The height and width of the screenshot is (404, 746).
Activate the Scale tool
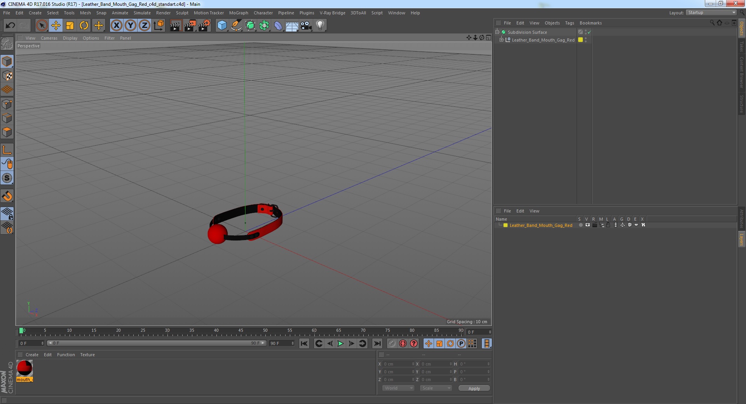pyautogui.click(x=70, y=26)
